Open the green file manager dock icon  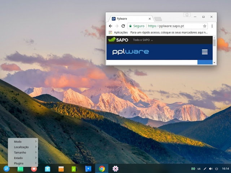(20, 169)
